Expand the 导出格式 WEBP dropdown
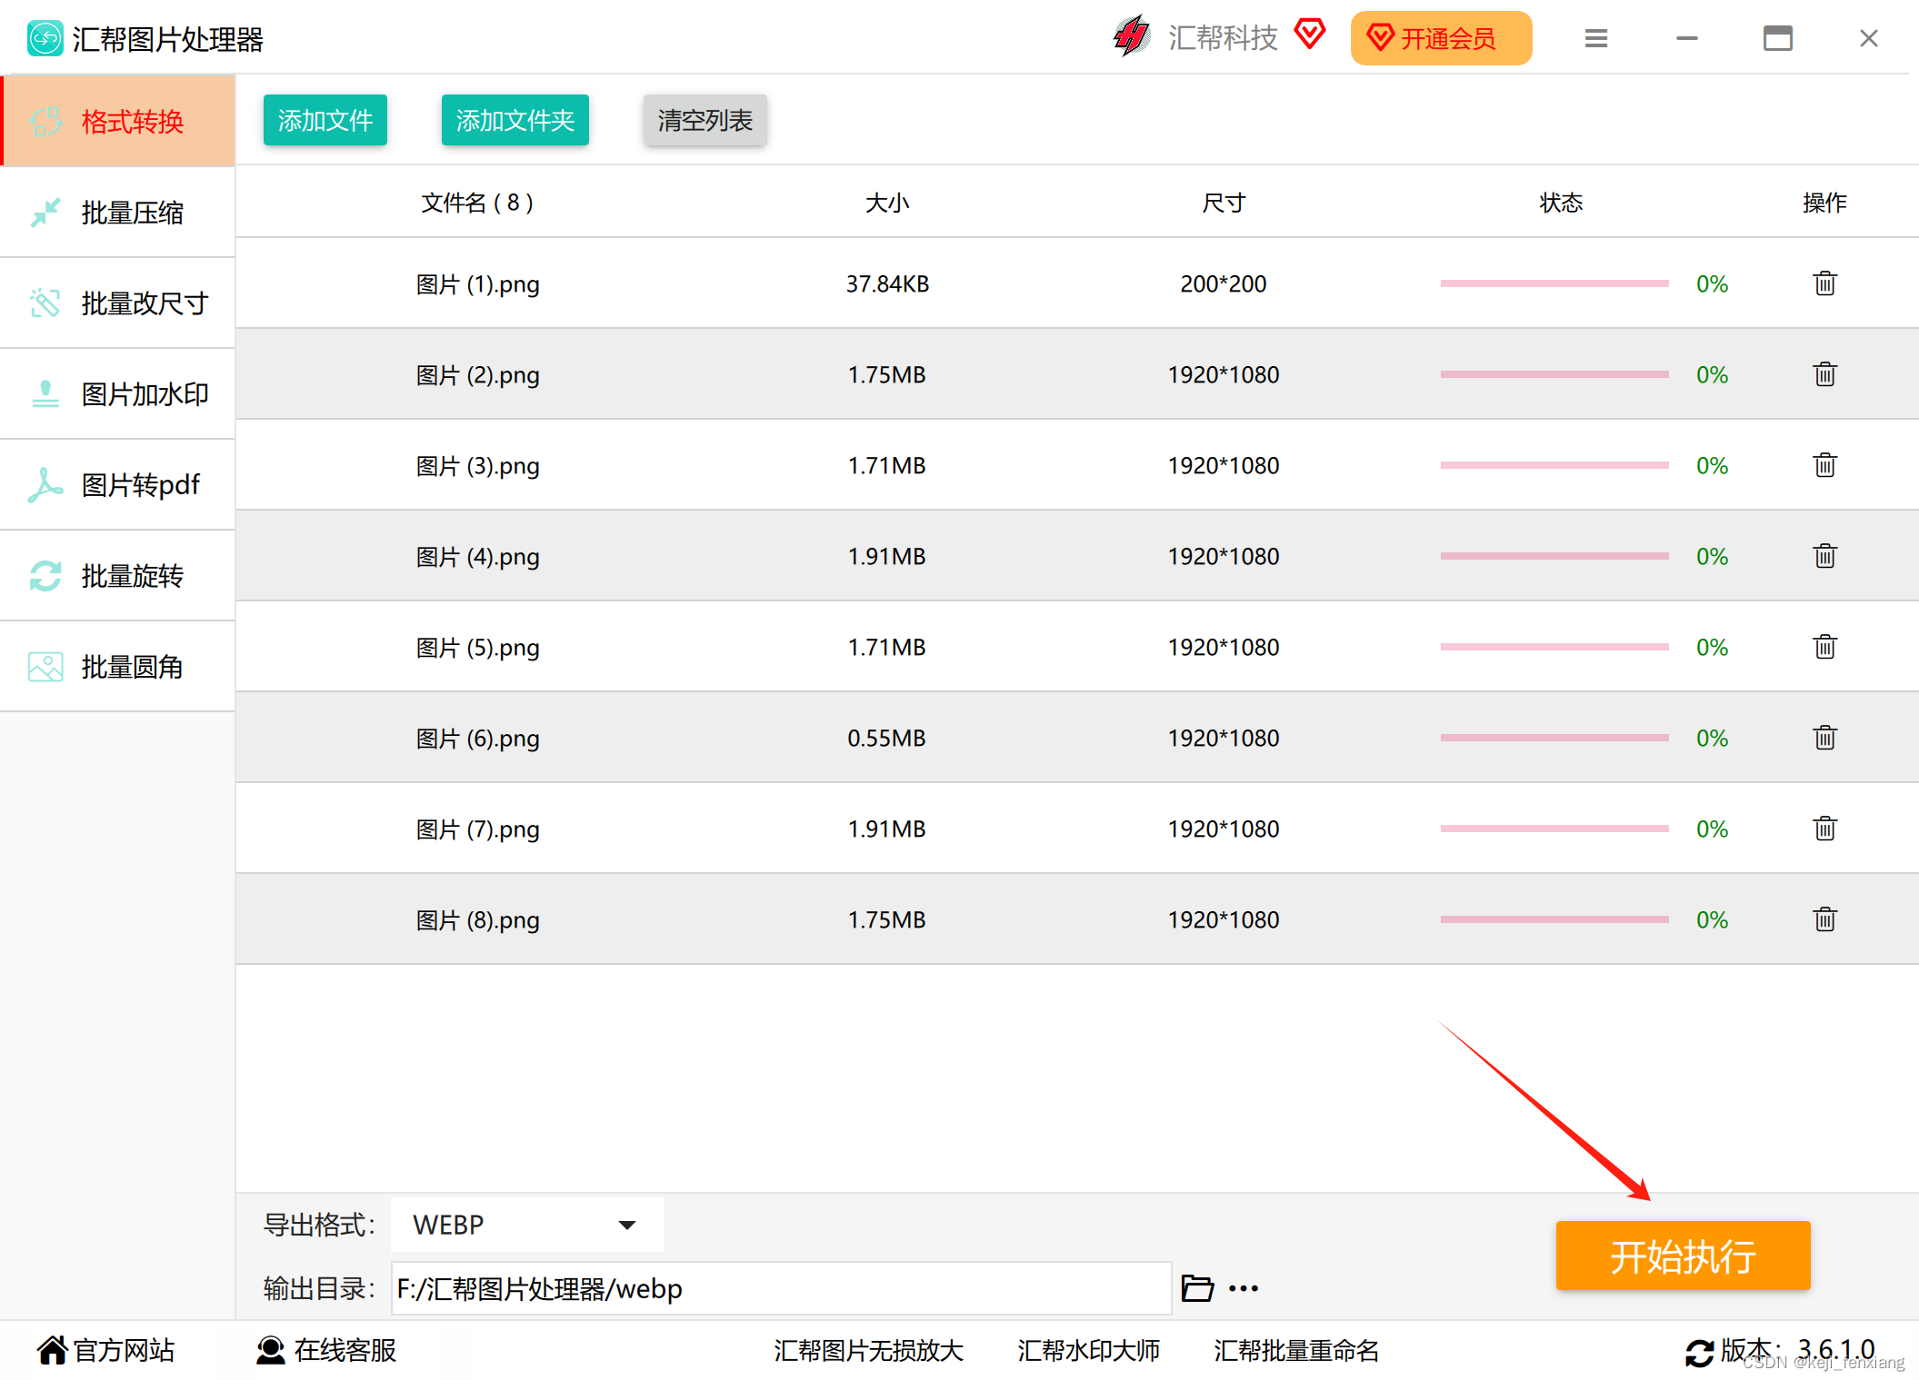The height and width of the screenshot is (1380, 1919). point(525,1225)
